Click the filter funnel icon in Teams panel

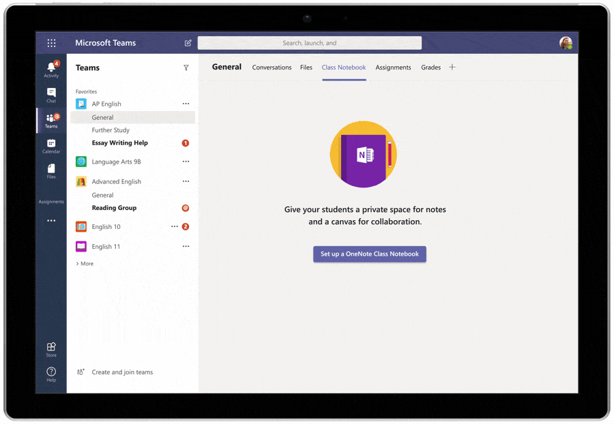click(186, 67)
